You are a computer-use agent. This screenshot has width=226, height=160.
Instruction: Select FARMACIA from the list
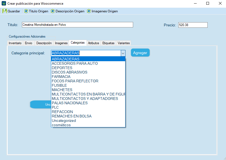tap(88, 77)
